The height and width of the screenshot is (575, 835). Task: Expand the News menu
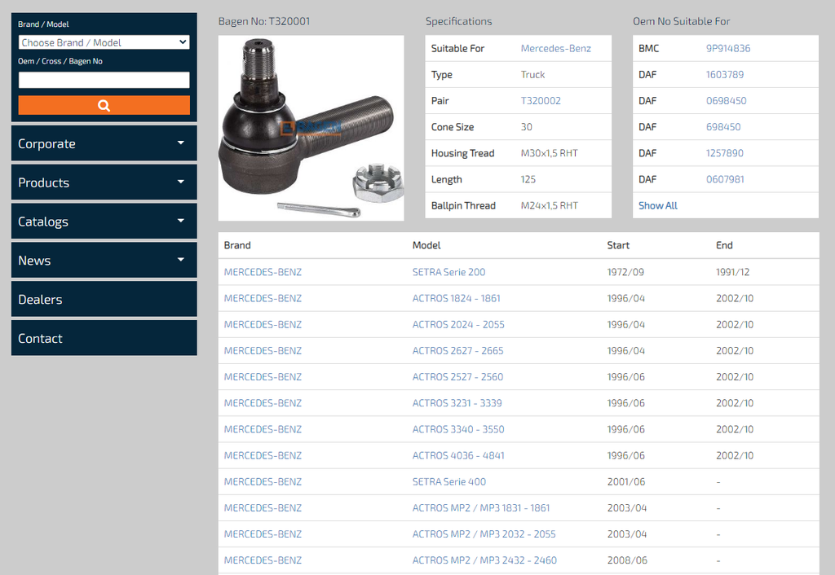[x=104, y=260]
